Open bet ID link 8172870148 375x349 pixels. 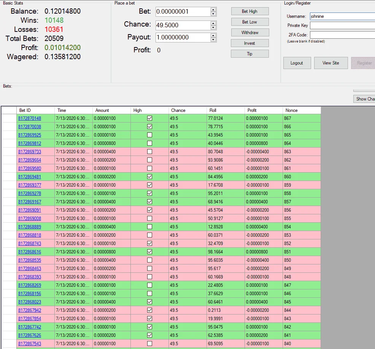pos(30,118)
